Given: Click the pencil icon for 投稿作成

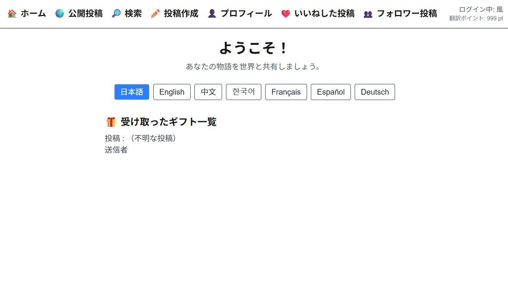Looking at the screenshot, I should click(155, 13).
